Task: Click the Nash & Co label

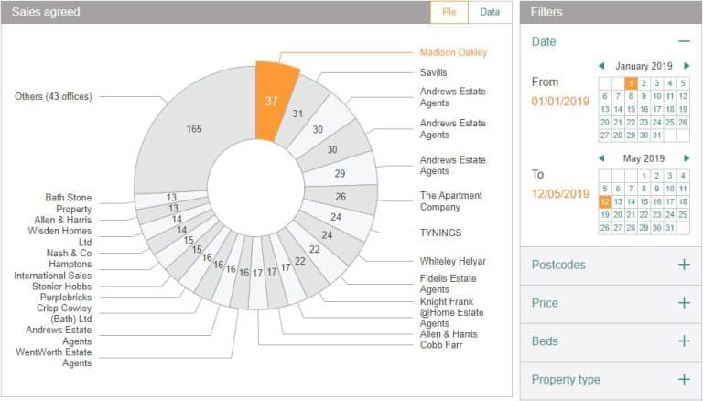Action: tap(69, 253)
